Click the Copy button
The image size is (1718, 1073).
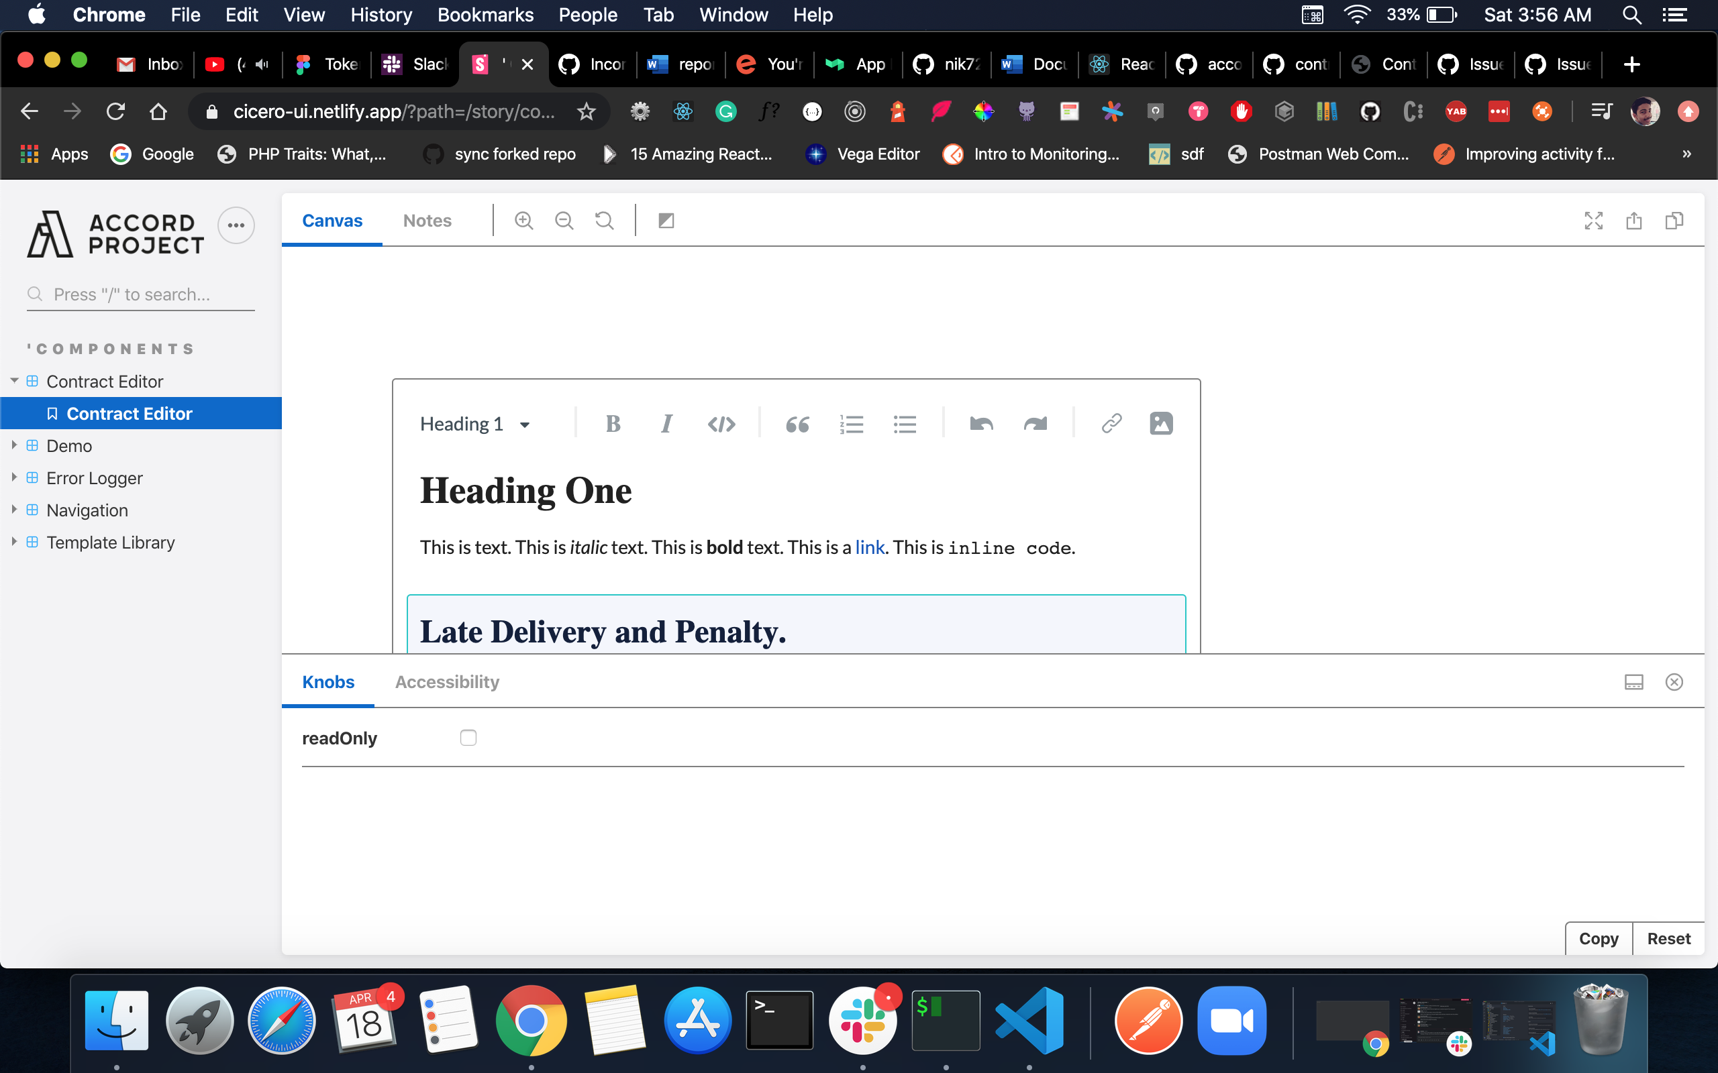(1598, 938)
